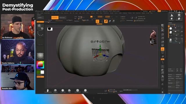The image size is (186, 104).
Task: Click the New Folder button in Subtool panel
Action: coord(171,71)
